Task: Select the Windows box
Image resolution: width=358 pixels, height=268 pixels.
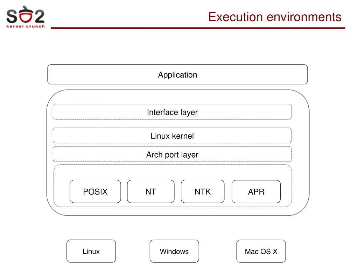Action: (174, 251)
